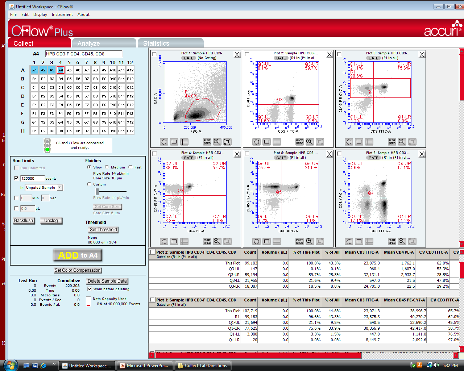
Task: Open the About menu
Action: point(83,14)
